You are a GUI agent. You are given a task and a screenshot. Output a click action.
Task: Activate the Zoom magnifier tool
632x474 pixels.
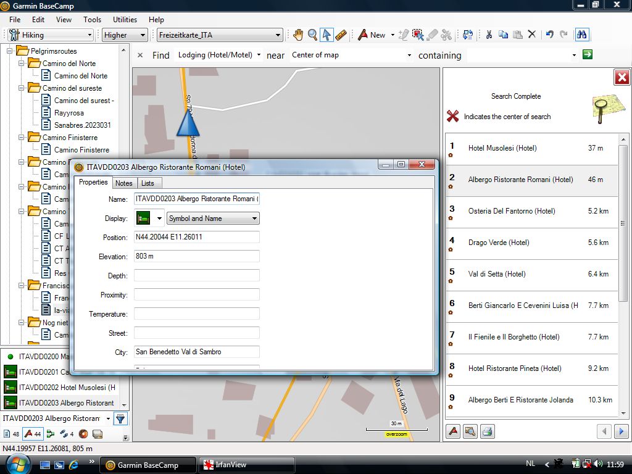(x=312, y=35)
